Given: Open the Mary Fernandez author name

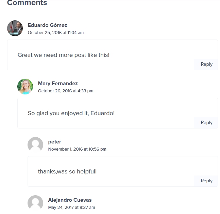Looking at the screenshot, I should pos(58,83).
